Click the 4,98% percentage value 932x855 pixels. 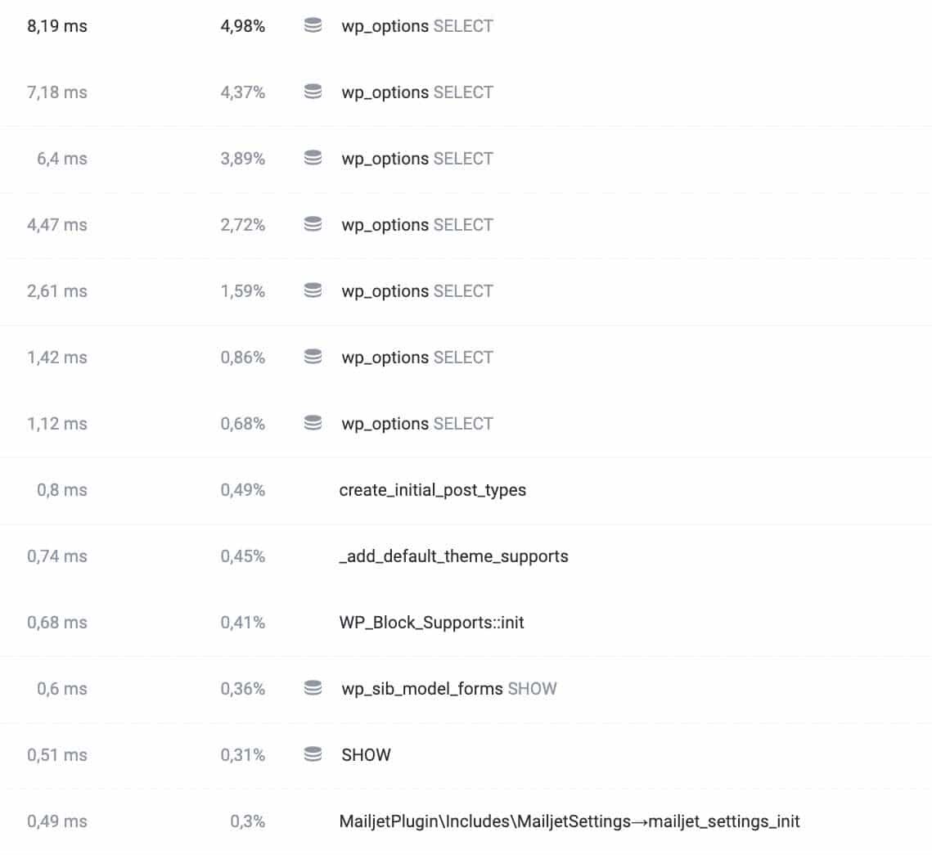pyautogui.click(x=242, y=25)
